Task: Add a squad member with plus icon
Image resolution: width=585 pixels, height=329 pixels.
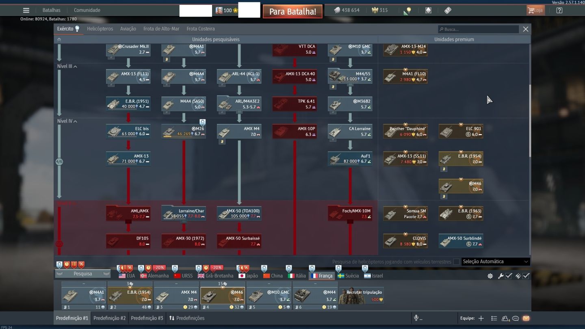Action: [481, 318]
